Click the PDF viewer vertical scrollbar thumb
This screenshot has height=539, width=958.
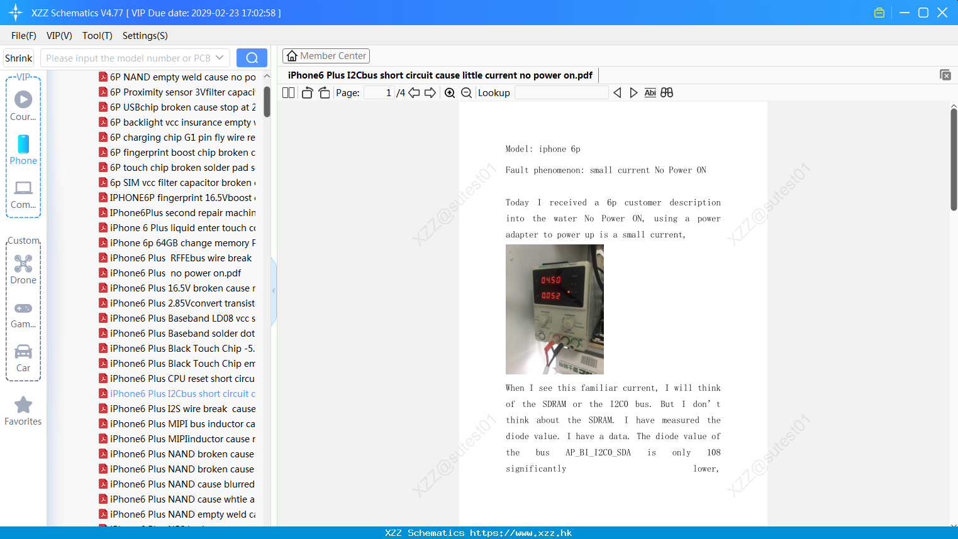coord(954,160)
